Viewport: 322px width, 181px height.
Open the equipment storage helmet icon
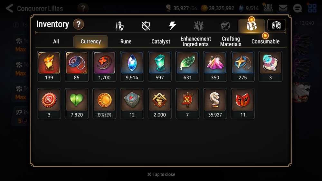coord(276,25)
